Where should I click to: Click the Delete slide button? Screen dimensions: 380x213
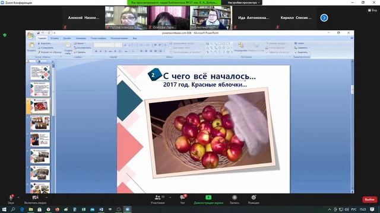pos(80,52)
